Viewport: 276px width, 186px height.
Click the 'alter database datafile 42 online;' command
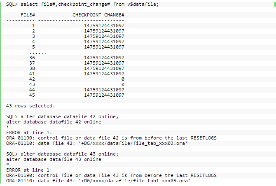pos(62,116)
